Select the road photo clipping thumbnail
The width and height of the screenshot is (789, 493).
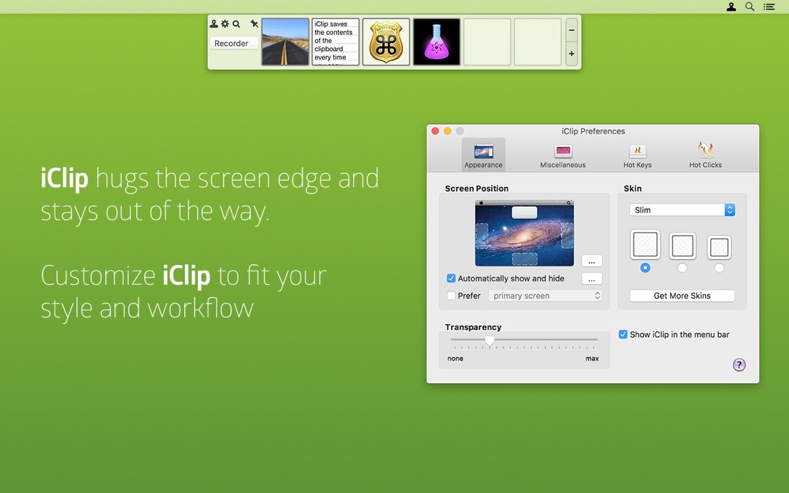[x=284, y=41]
